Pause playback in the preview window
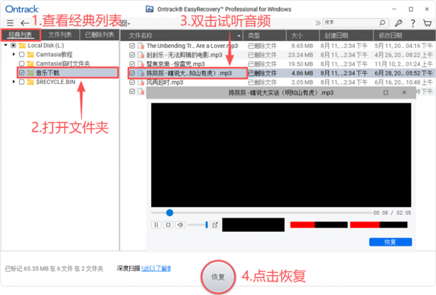This screenshot has width=436, height=295. (156, 224)
